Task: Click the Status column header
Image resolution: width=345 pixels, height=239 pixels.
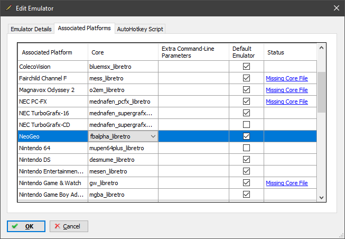Action: click(290, 52)
